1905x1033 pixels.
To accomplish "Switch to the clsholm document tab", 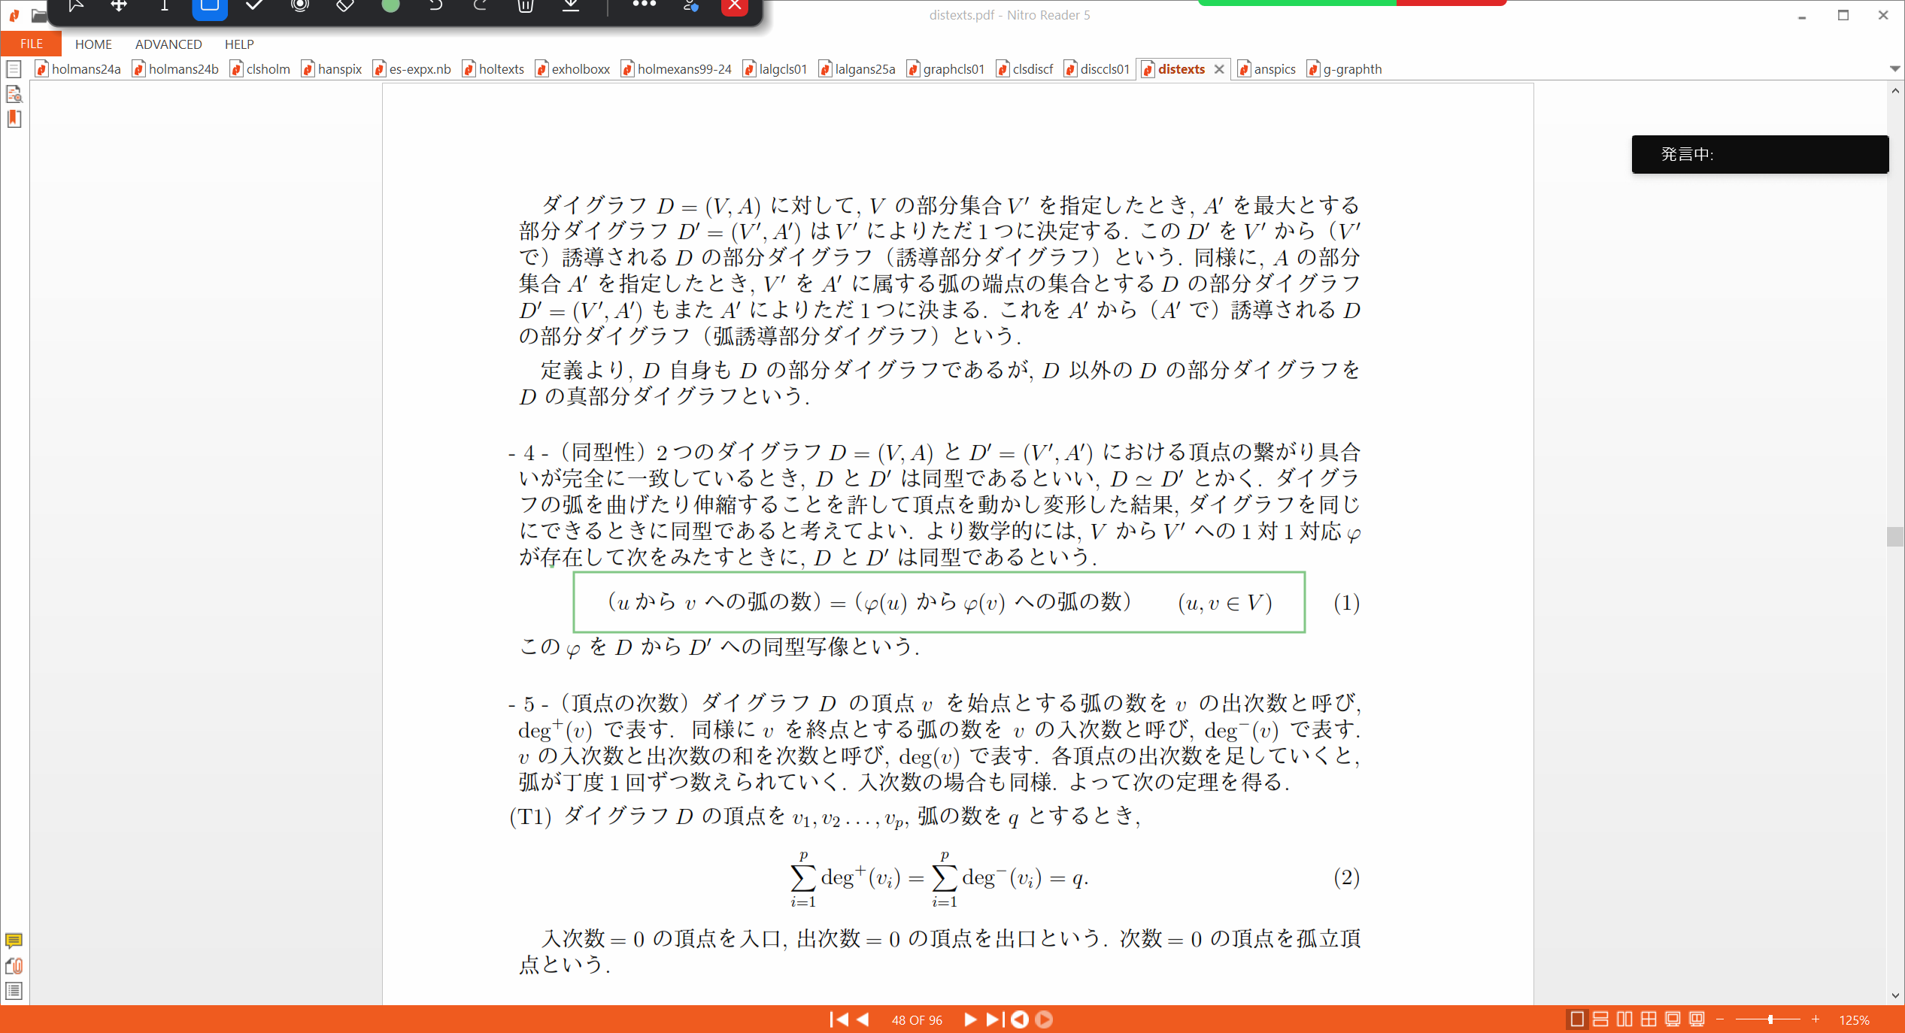I will click(x=260, y=69).
